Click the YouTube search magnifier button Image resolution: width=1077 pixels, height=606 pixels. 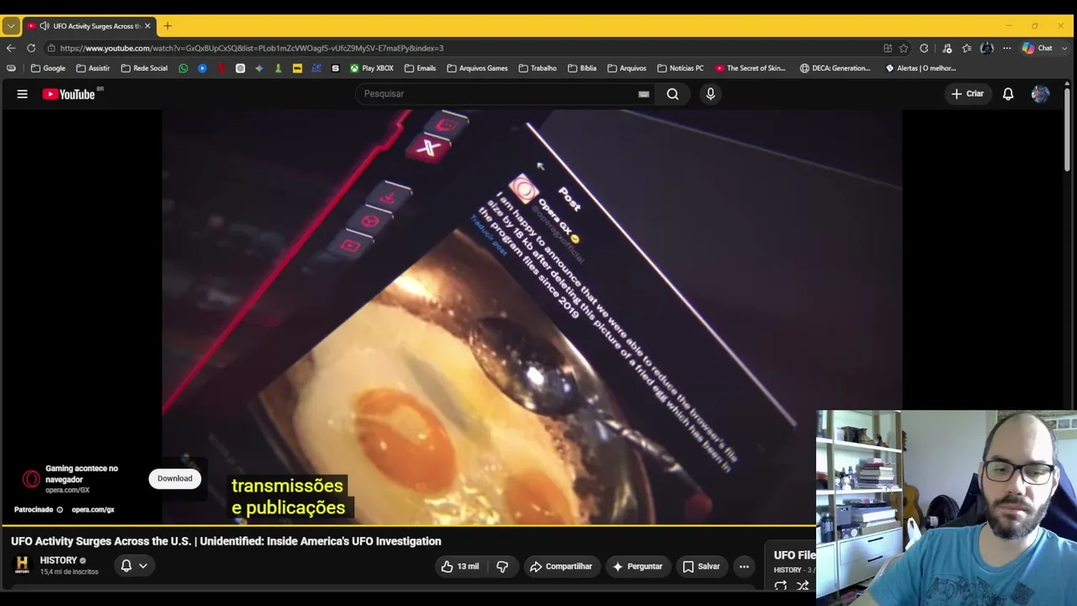pyautogui.click(x=672, y=94)
